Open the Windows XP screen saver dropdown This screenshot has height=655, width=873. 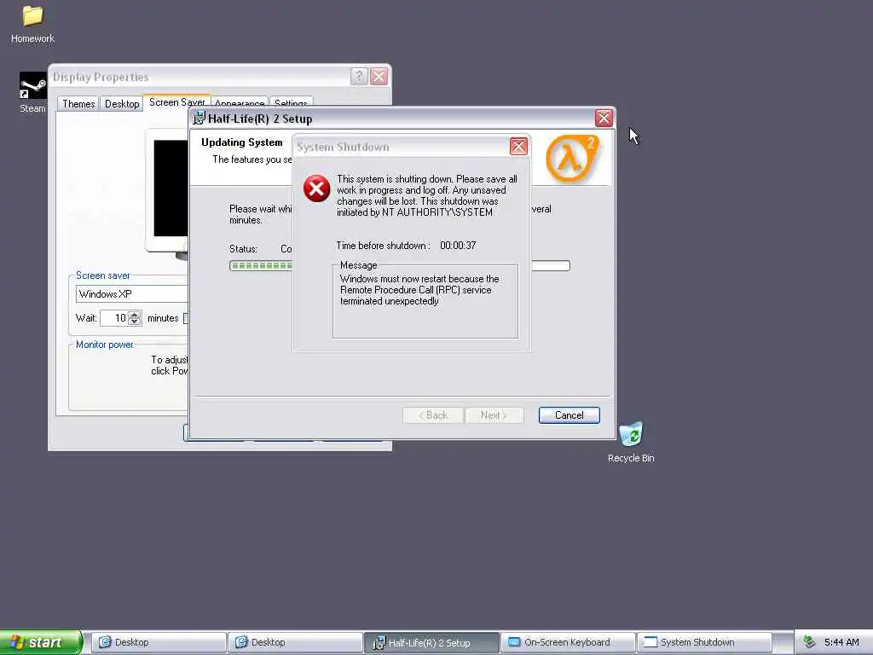coord(132,293)
